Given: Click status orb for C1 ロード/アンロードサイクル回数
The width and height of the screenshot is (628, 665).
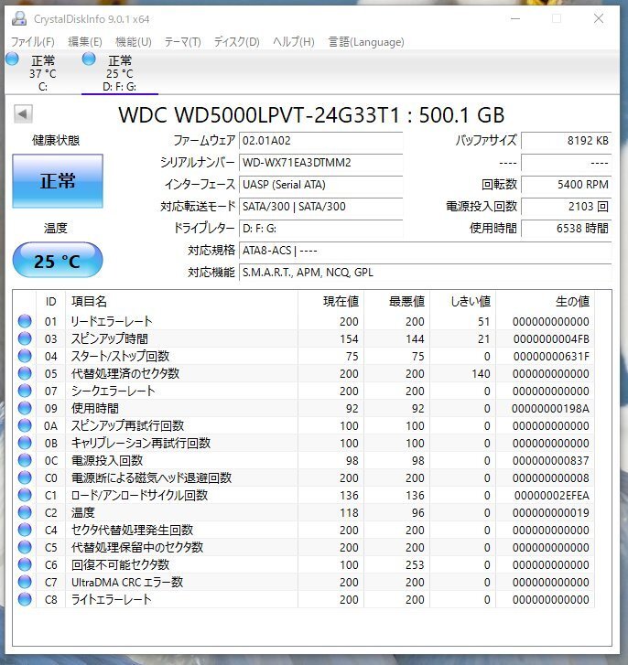Looking at the screenshot, I should [x=25, y=495].
